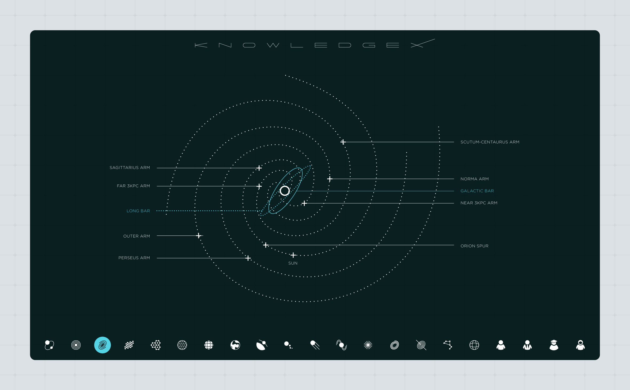Select the Long Bar label

138,211
